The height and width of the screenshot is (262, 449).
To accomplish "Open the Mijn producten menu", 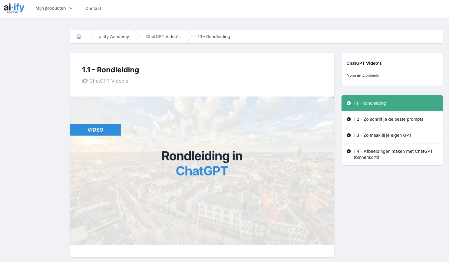I will click(51, 8).
